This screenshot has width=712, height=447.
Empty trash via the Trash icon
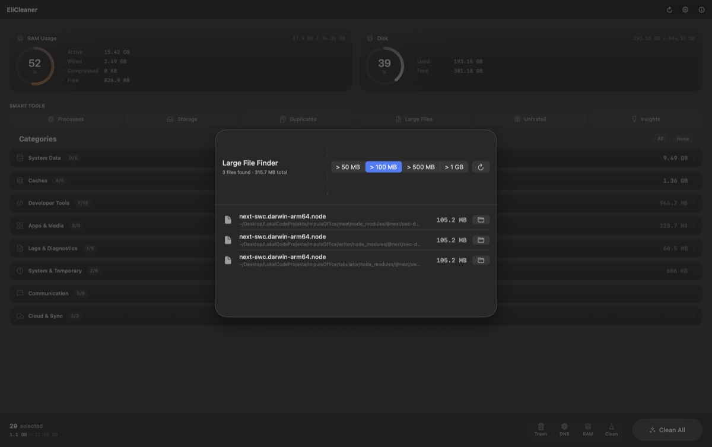tap(541, 429)
